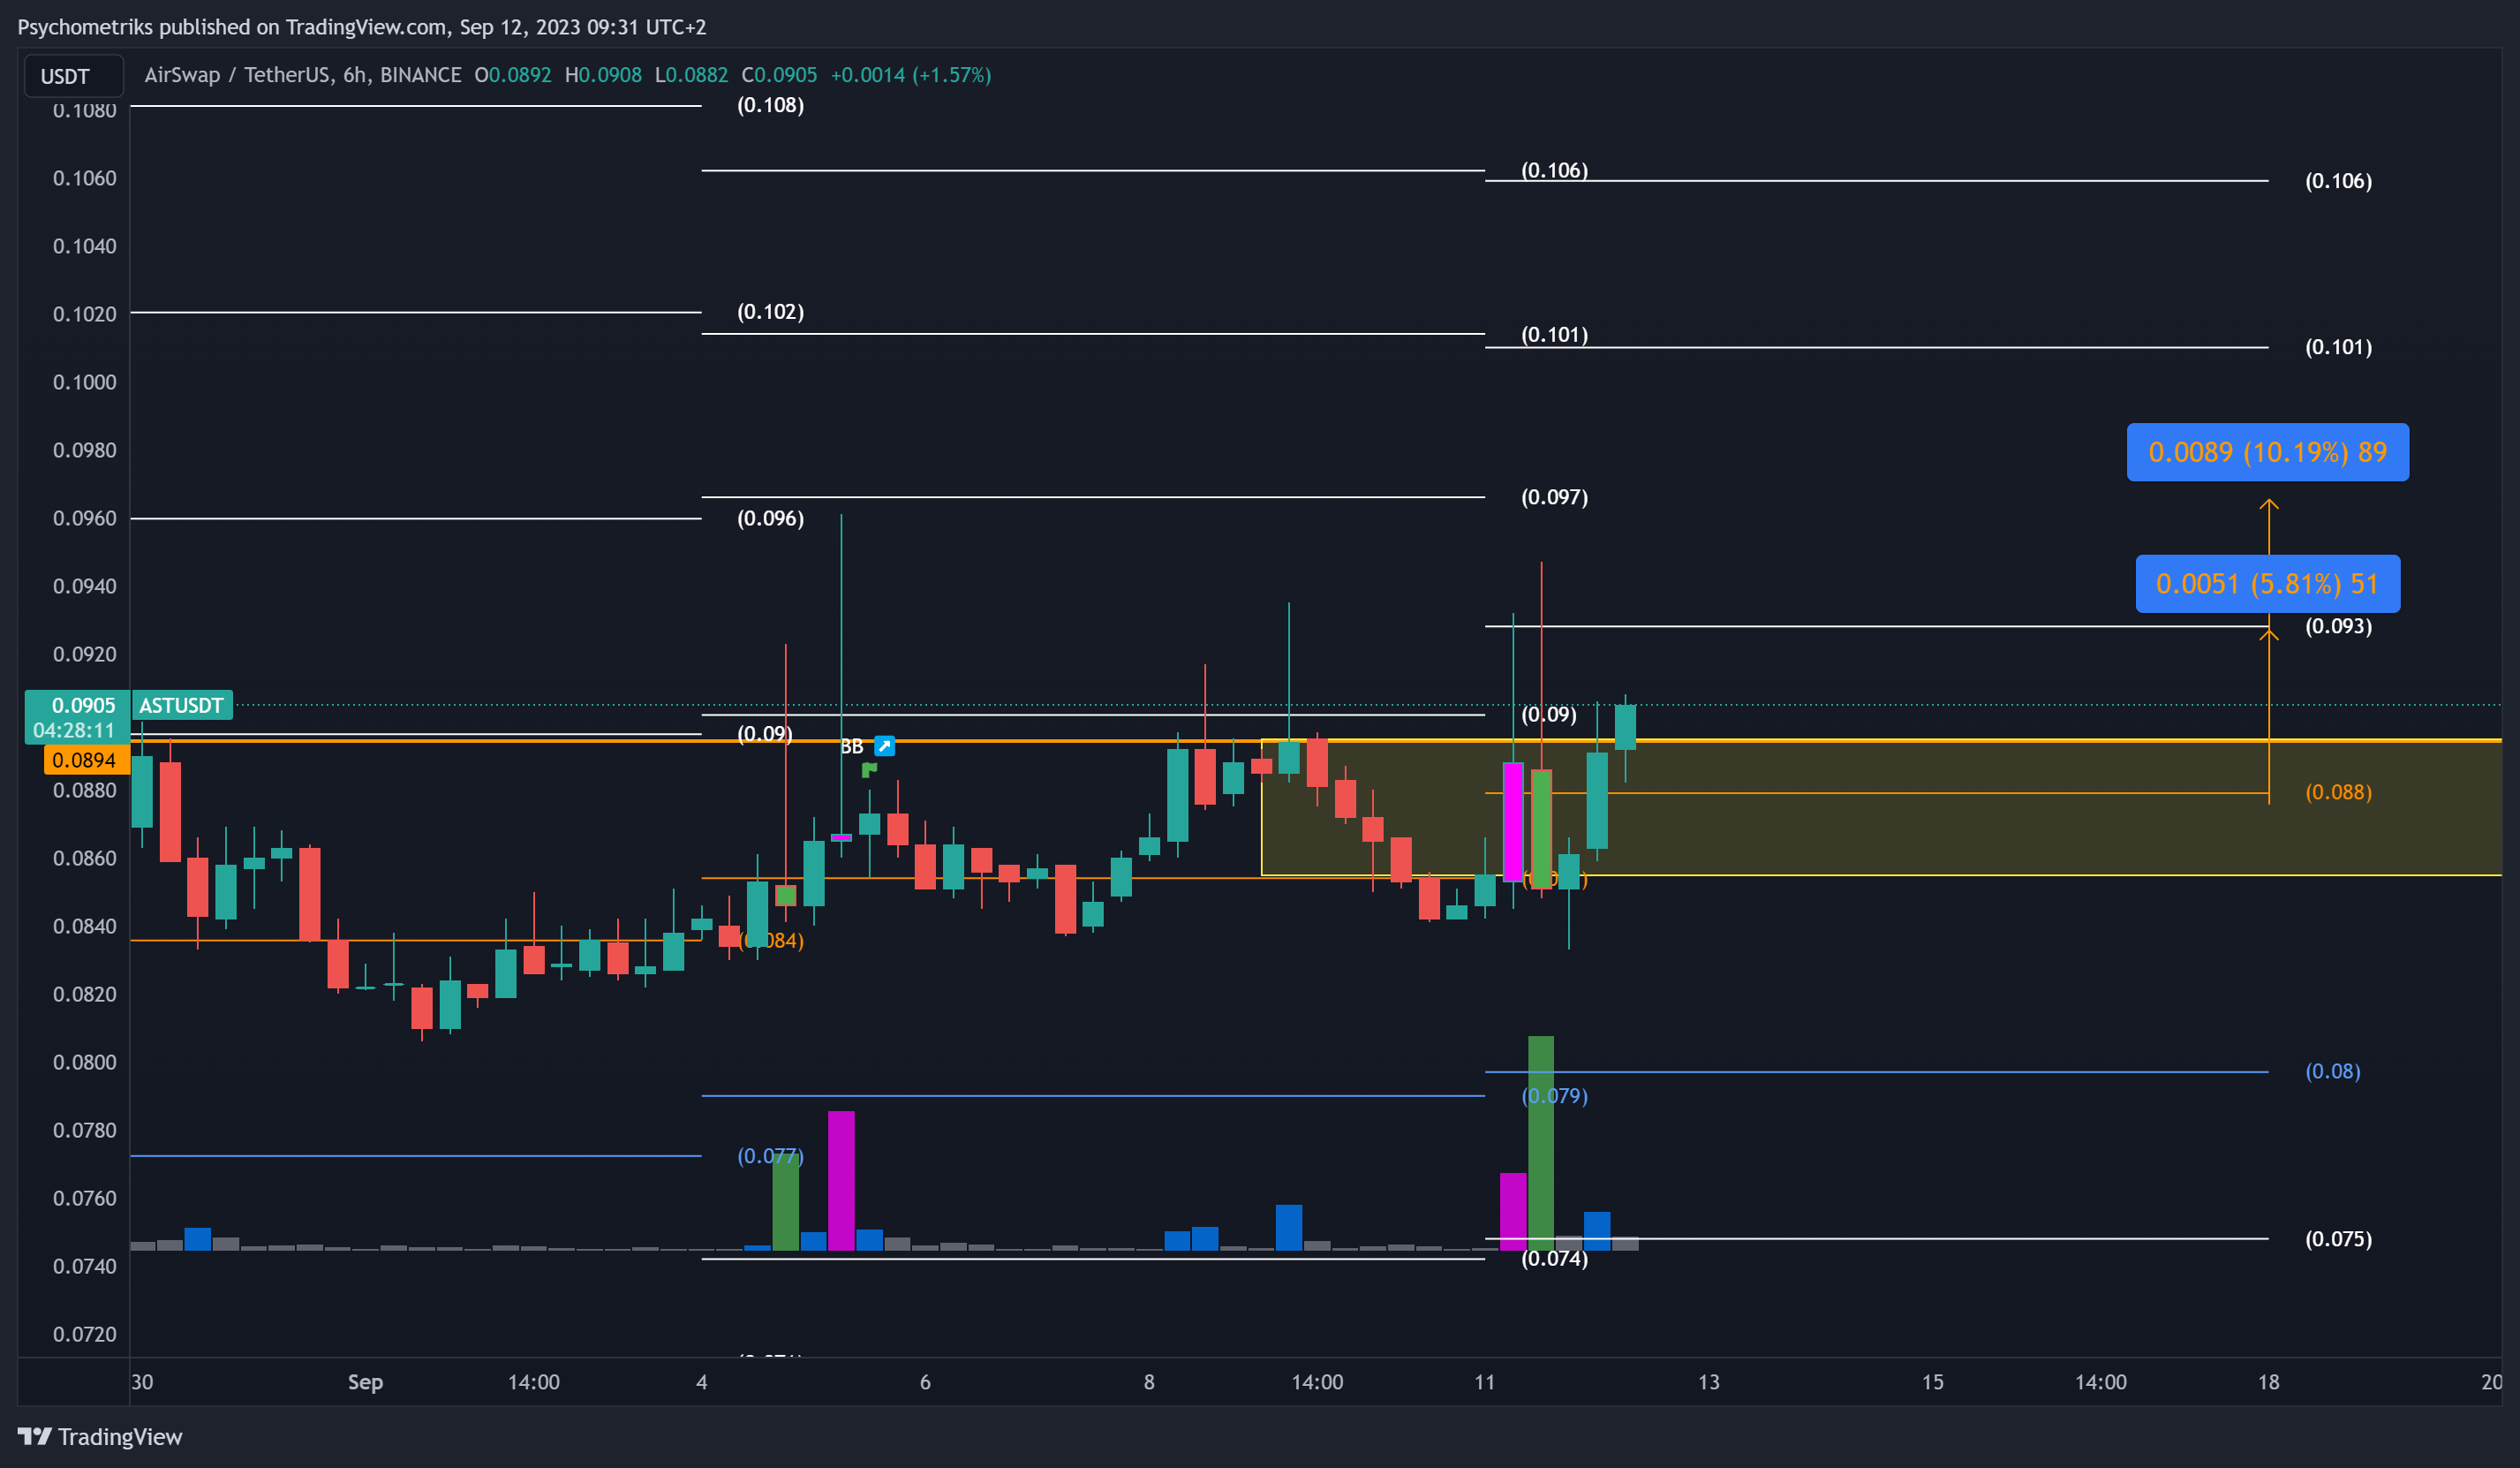Click the (0.075) level label
The image size is (2520, 1468).
(x=2338, y=1239)
